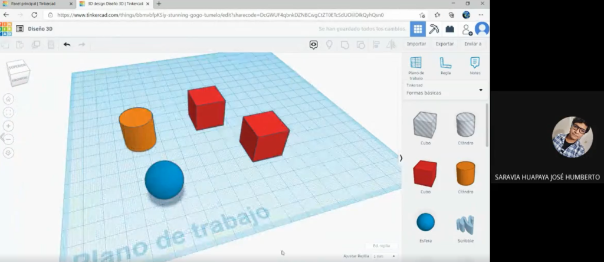Open the user profile avatar
Viewport: 604px width, 262px height.
[x=482, y=29]
